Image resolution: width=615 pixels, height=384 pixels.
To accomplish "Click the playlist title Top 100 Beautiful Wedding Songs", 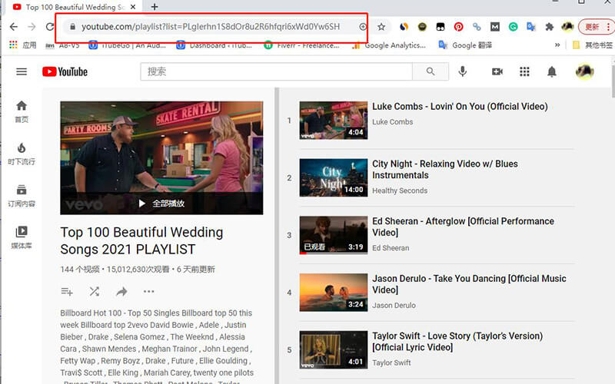I will click(x=141, y=240).
